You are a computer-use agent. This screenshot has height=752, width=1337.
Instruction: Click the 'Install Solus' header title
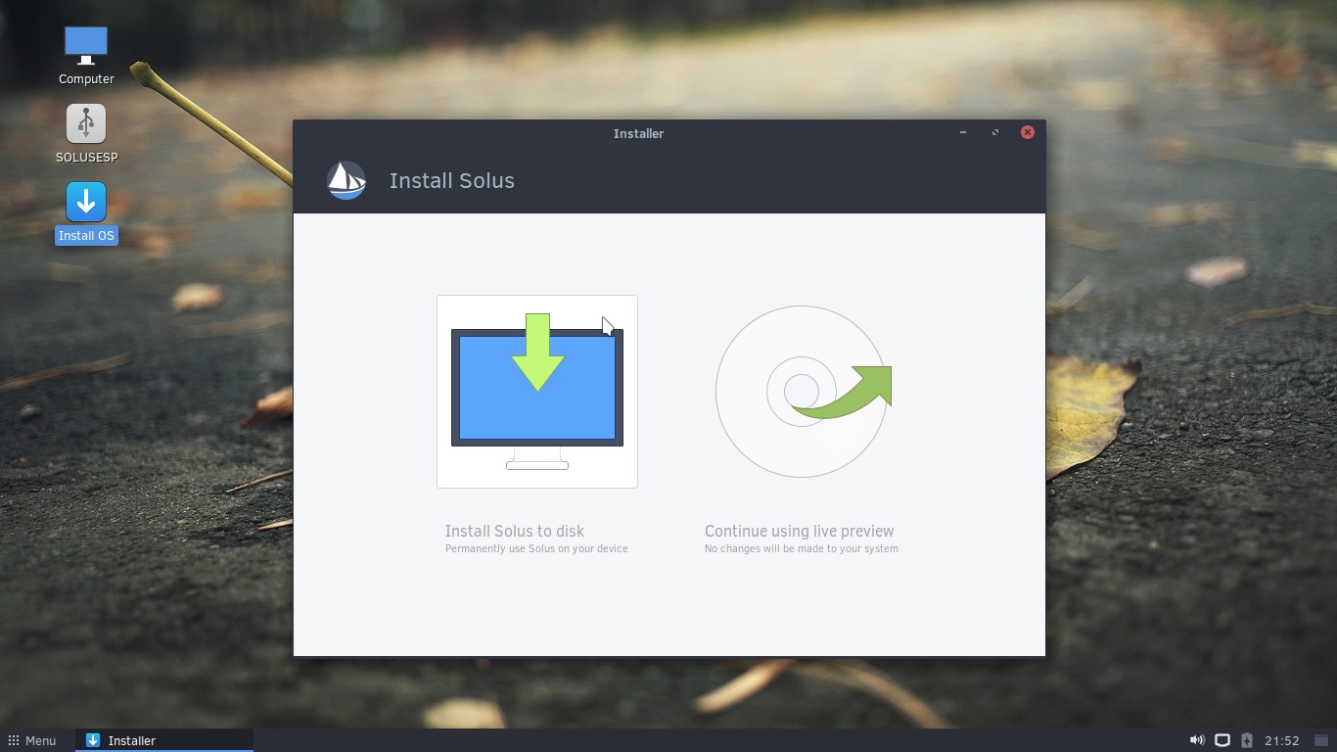click(452, 180)
